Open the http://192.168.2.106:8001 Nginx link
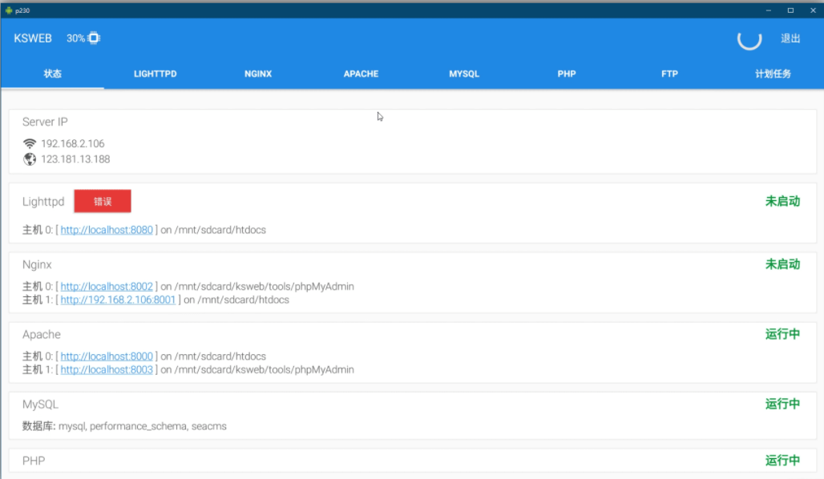This screenshot has width=824, height=479. pyautogui.click(x=118, y=300)
